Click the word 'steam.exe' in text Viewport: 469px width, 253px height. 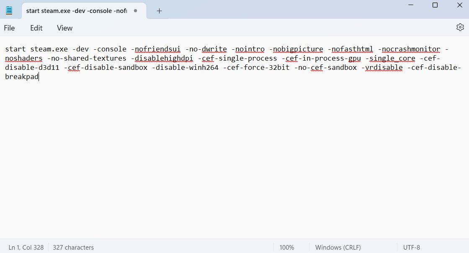[49, 49]
